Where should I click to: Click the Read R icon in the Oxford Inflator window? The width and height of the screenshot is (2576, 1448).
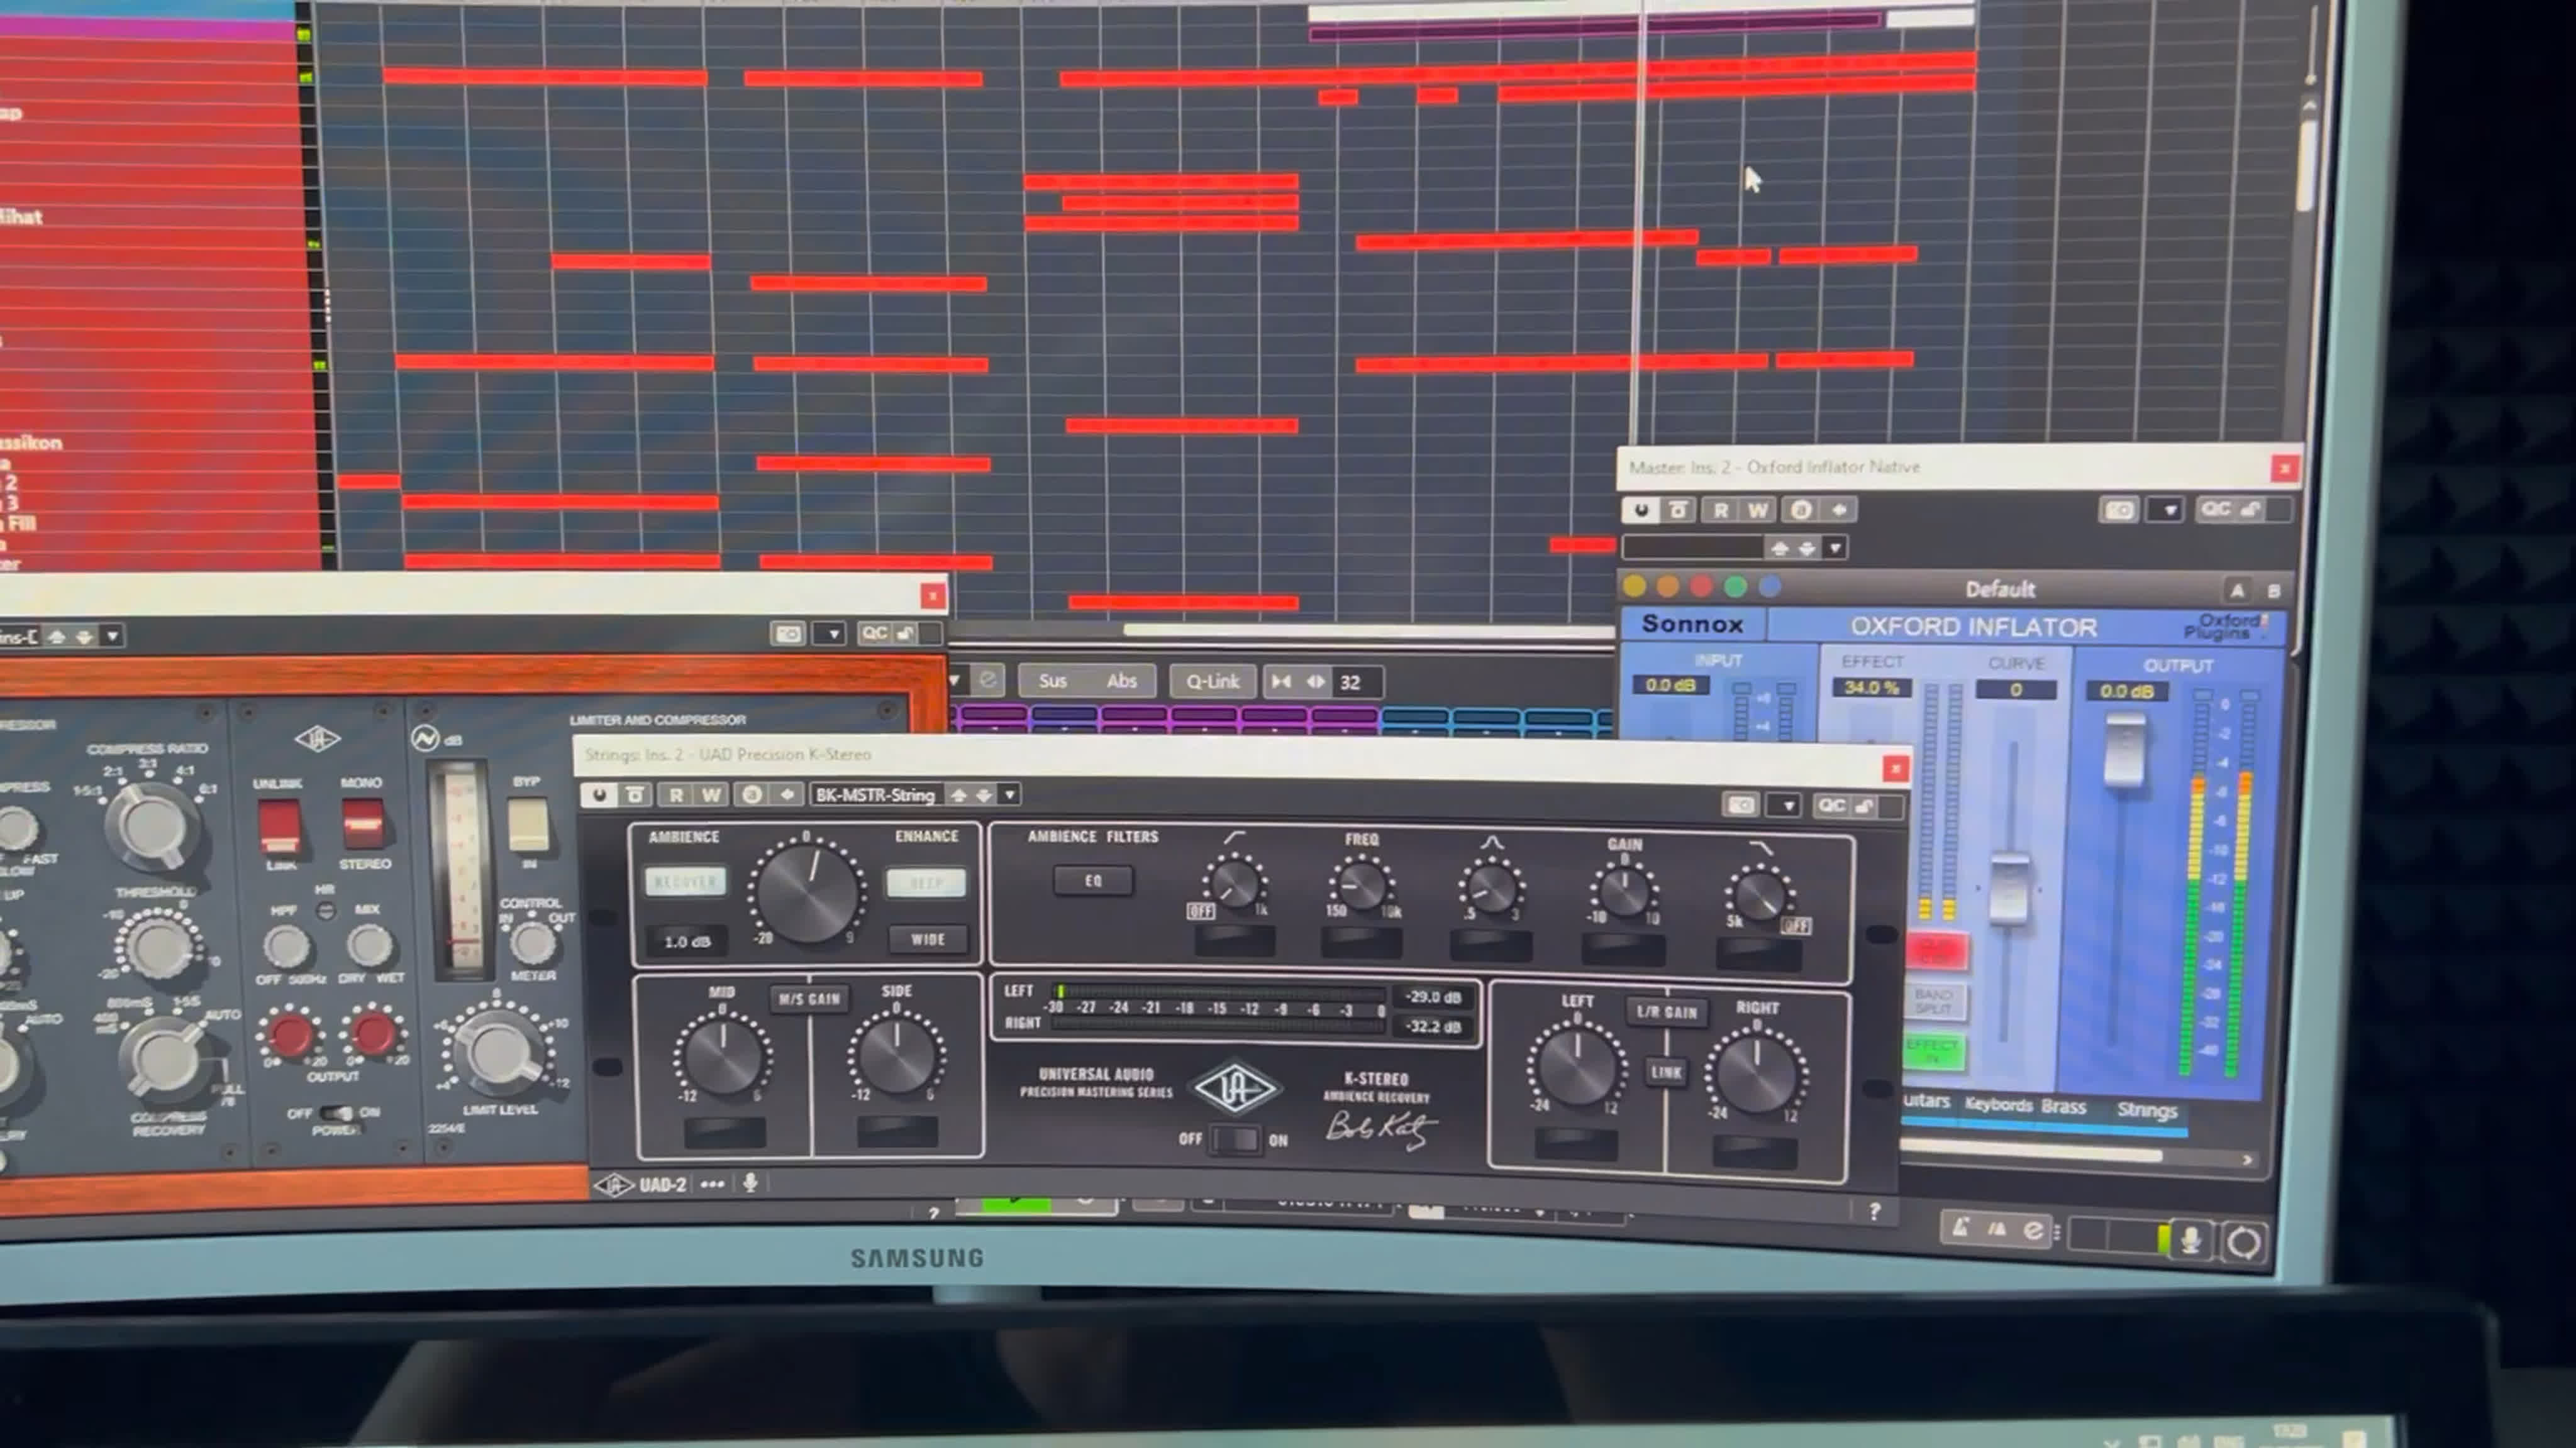[1721, 510]
